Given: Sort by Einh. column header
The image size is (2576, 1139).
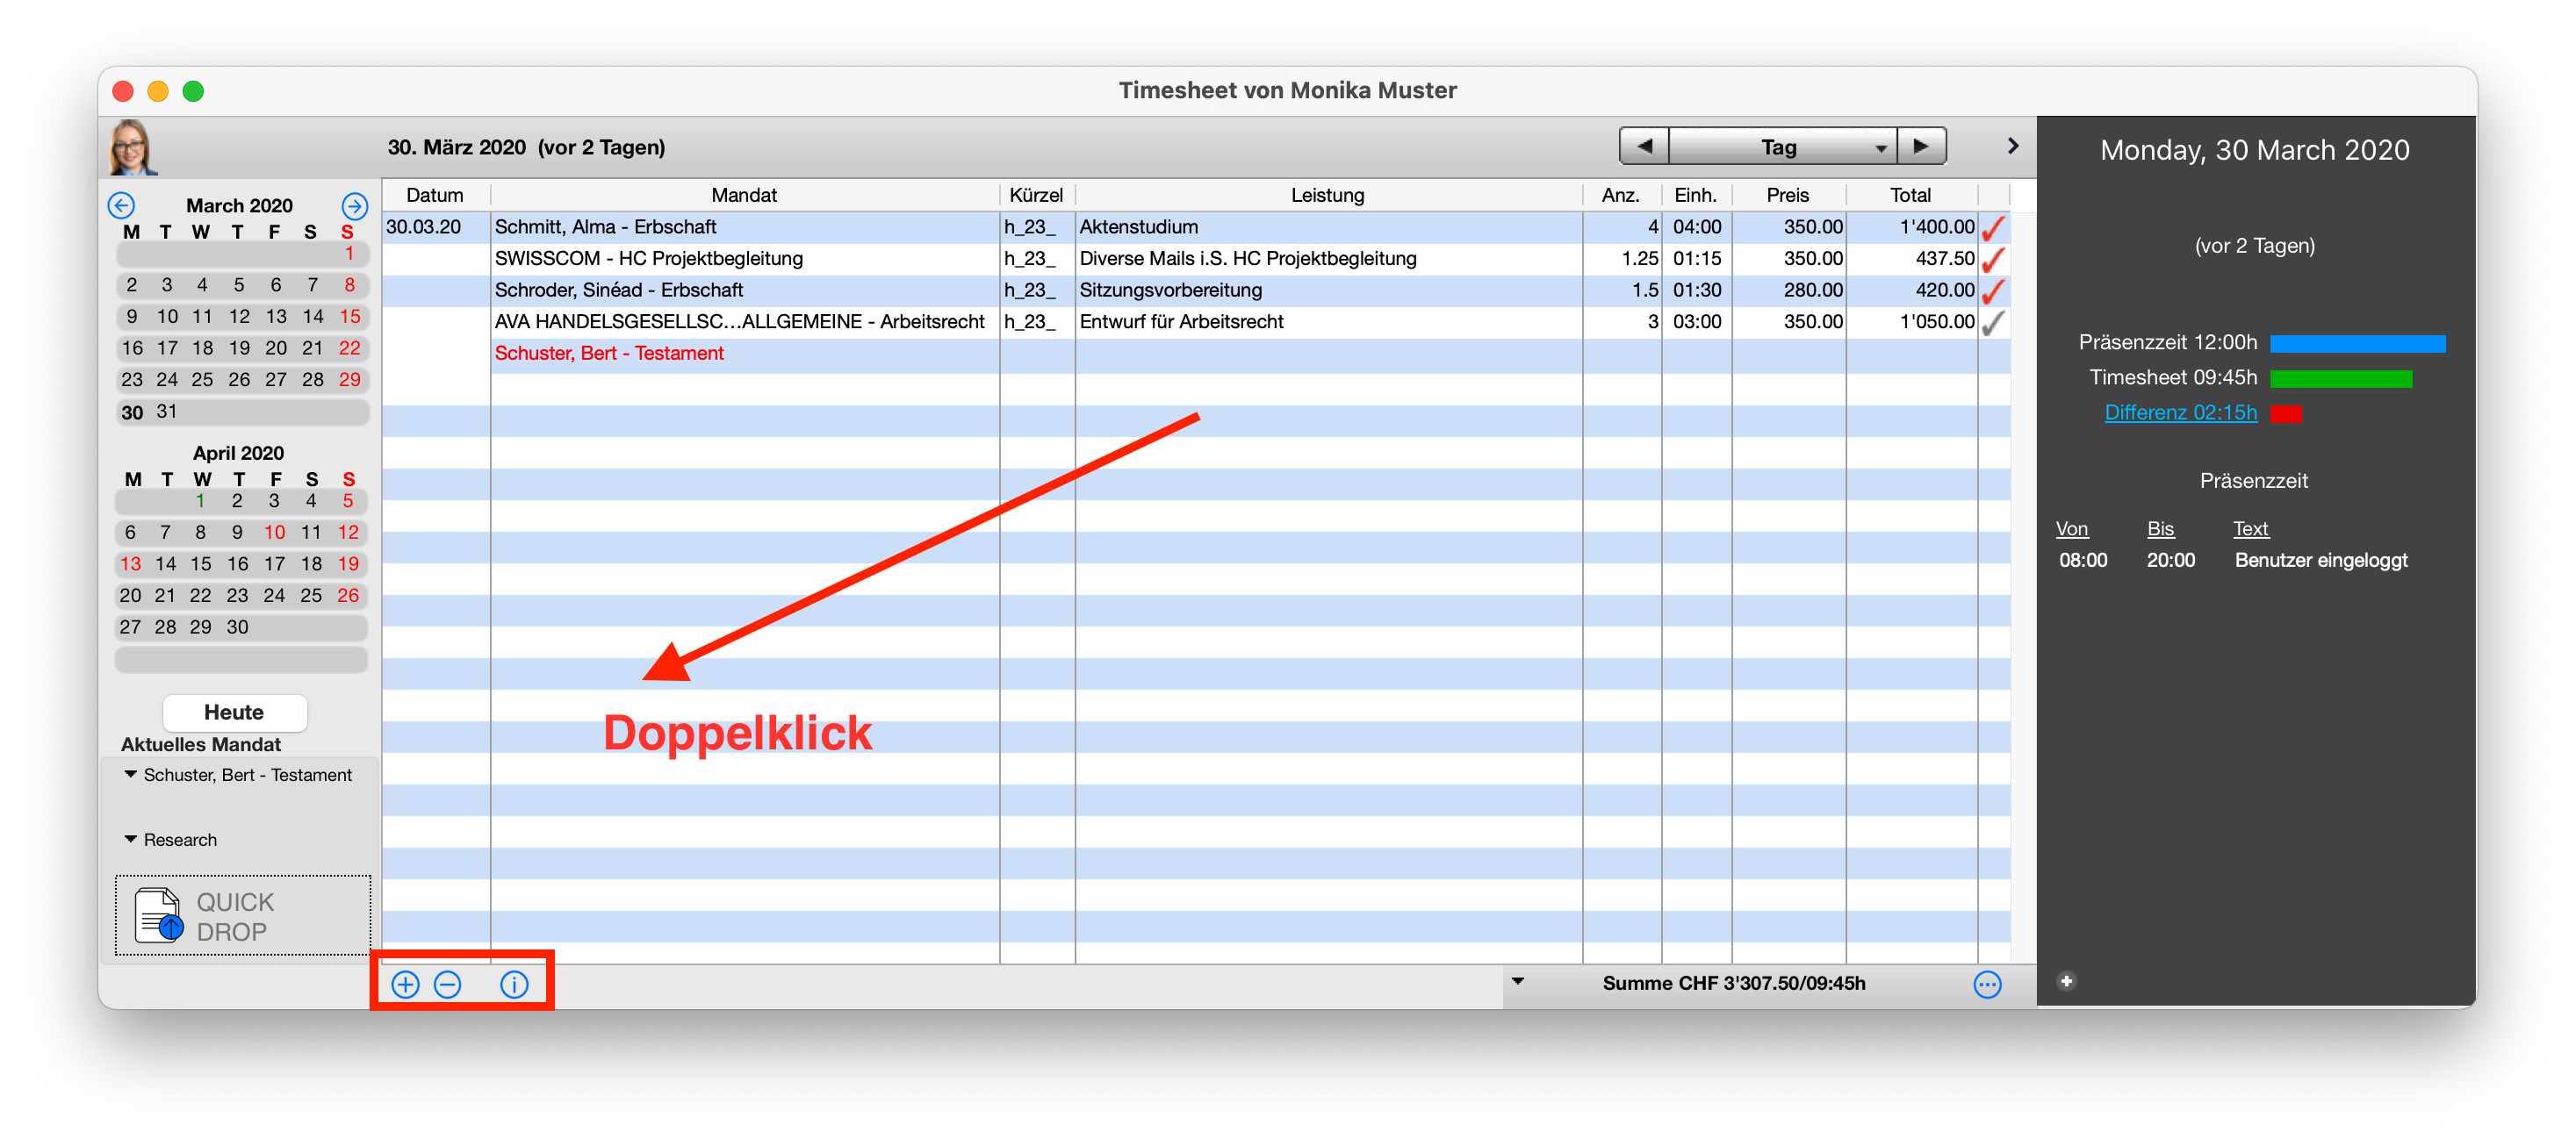Looking at the screenshot, I should [x=1695, y=195].
